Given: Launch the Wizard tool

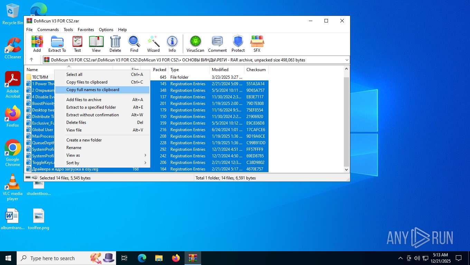Looking at the screenshot, I should [153, 44].
